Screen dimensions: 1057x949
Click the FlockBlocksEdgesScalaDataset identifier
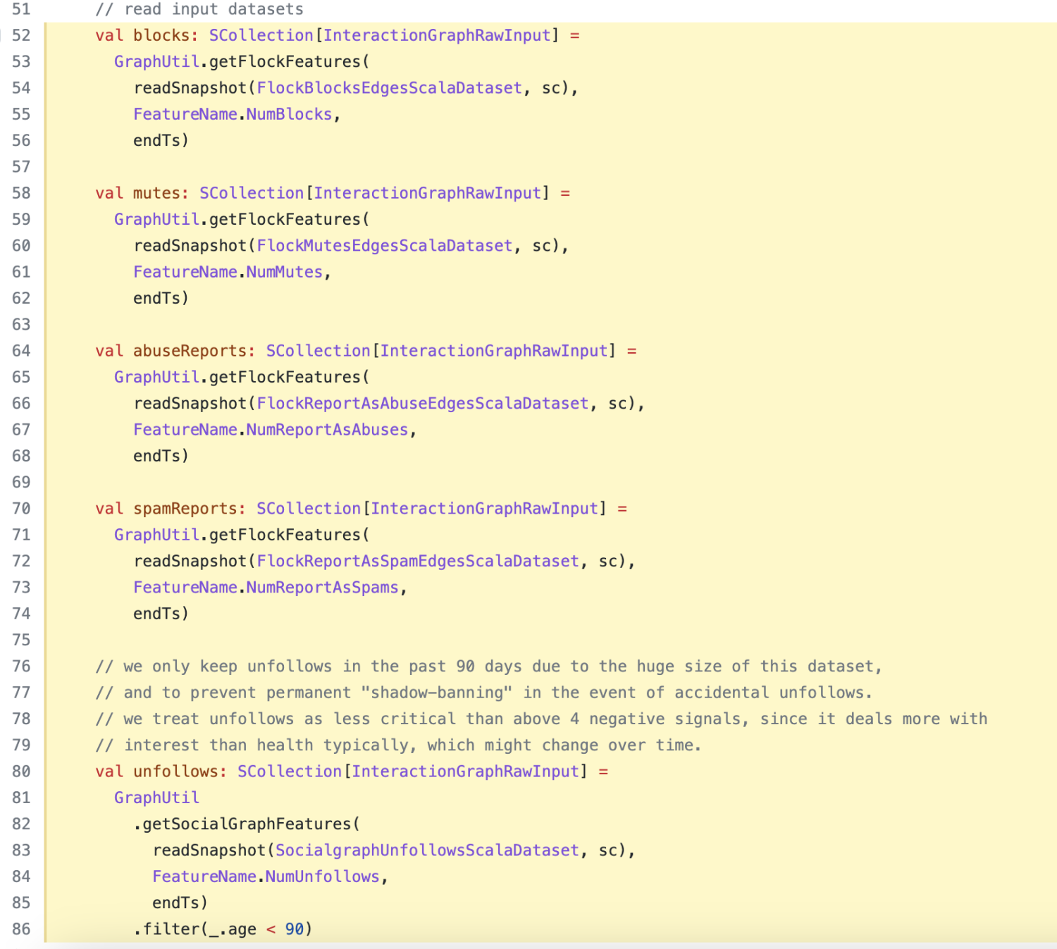(389, 88)
